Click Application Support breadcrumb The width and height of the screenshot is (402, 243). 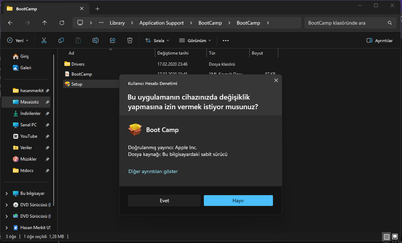(x=162, y=23)
